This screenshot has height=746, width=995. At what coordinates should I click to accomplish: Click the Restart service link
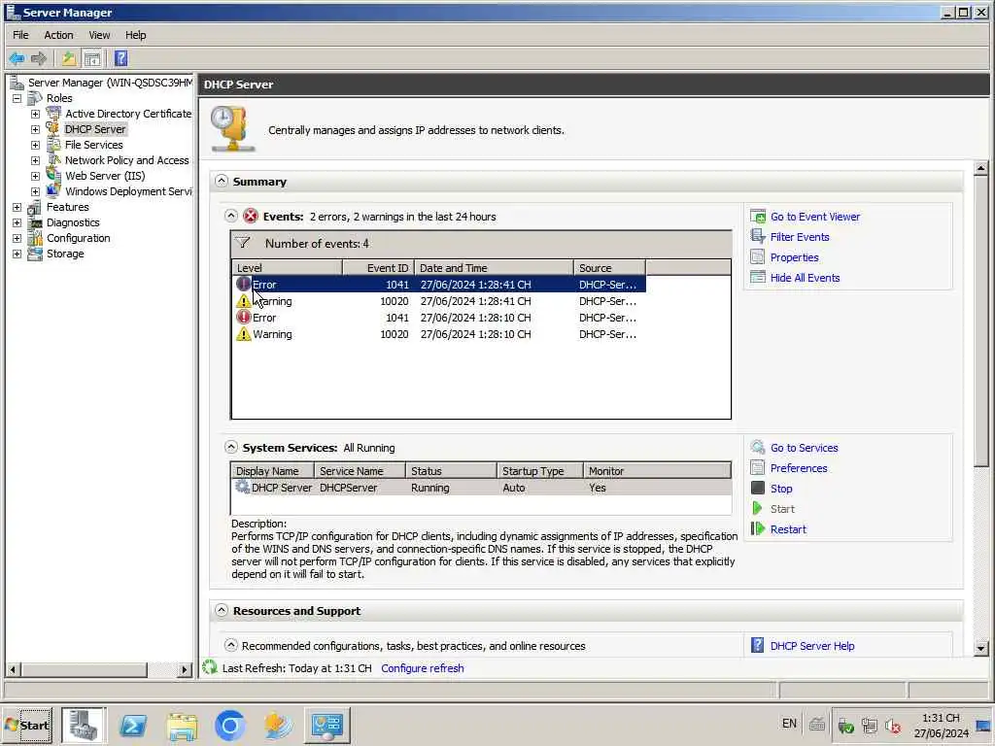point(788,529)
